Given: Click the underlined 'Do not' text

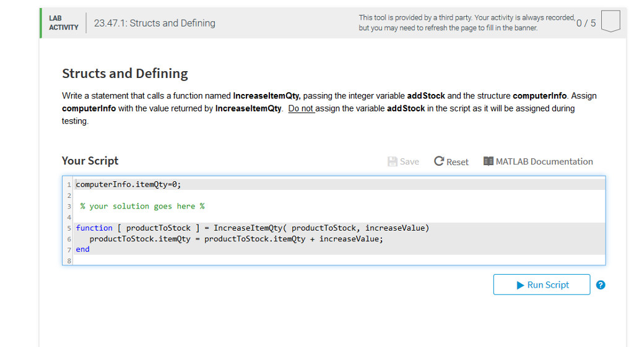Looking at the screenshot, I should click(x=301, y=108).
